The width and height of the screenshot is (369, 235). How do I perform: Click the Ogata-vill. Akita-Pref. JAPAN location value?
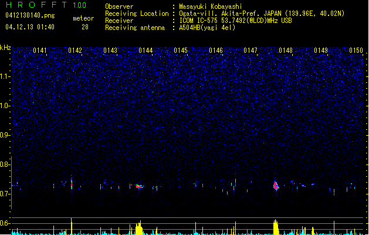262,14
